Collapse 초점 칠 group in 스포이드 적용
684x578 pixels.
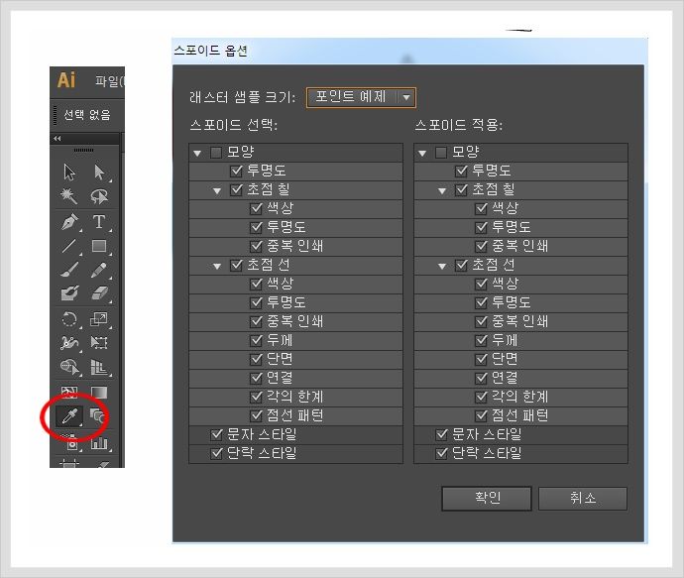(442, 190)
